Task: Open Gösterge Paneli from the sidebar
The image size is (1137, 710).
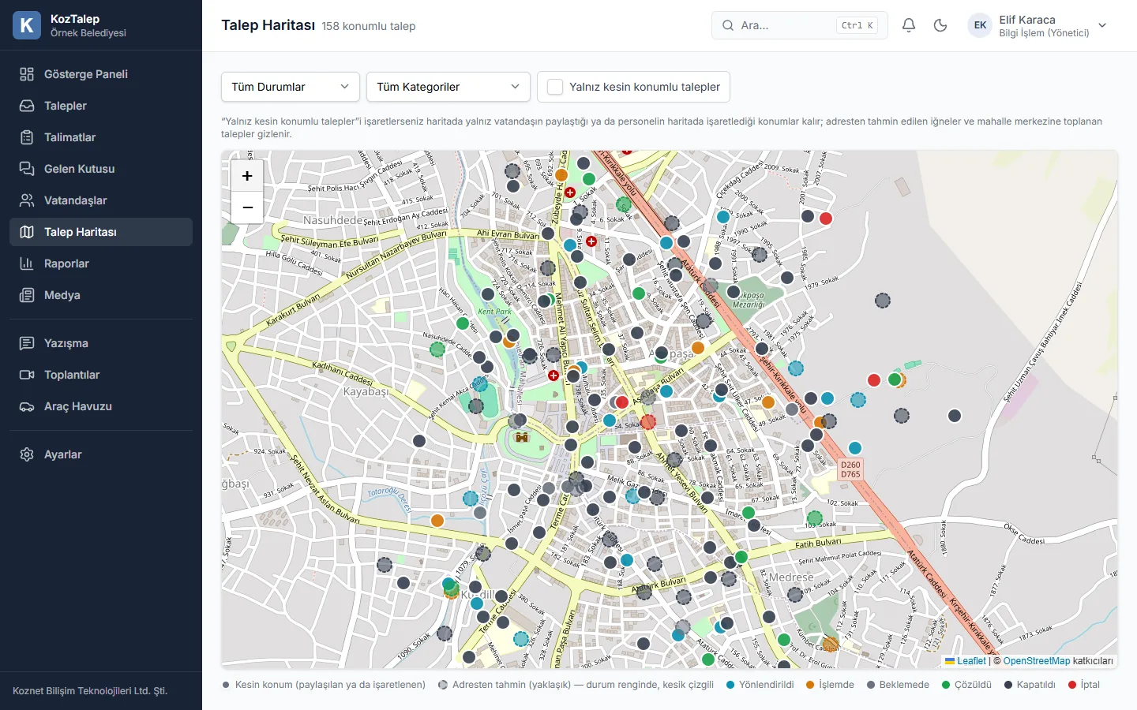Action: 101,74
